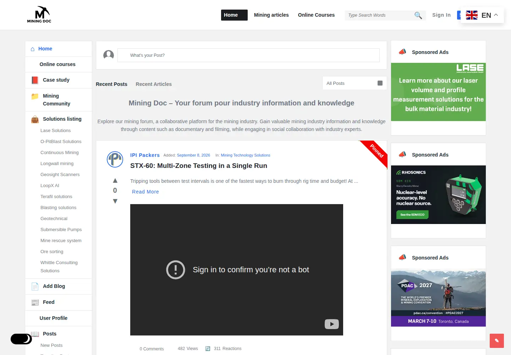The width and height of the screenshot is (511, 355).
Task: Click the YouTube logo on the video
Action: click(332, 324)
